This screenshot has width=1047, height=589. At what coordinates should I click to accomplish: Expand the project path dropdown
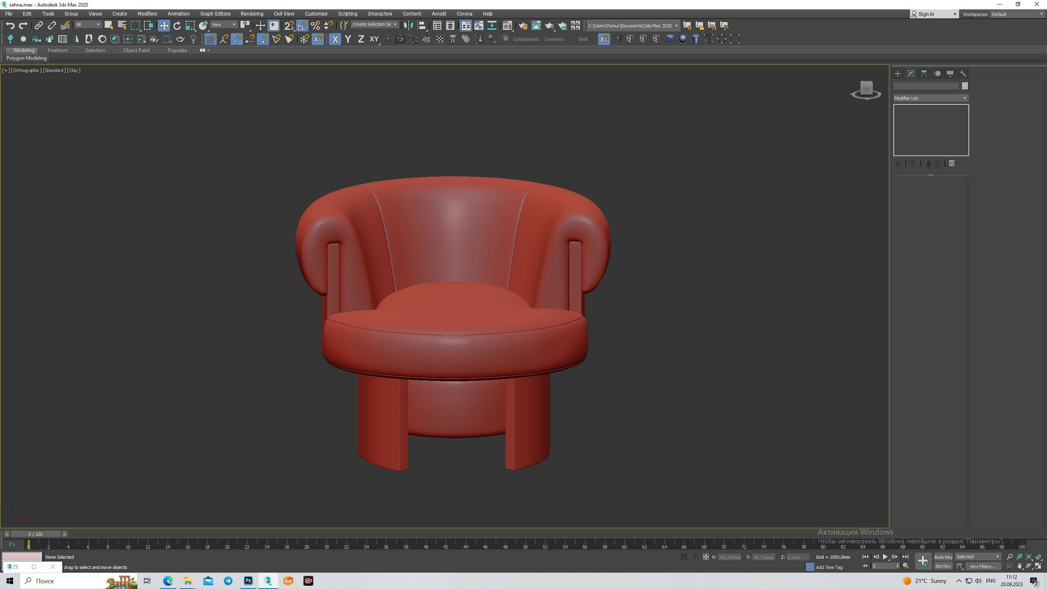point(676,26)
